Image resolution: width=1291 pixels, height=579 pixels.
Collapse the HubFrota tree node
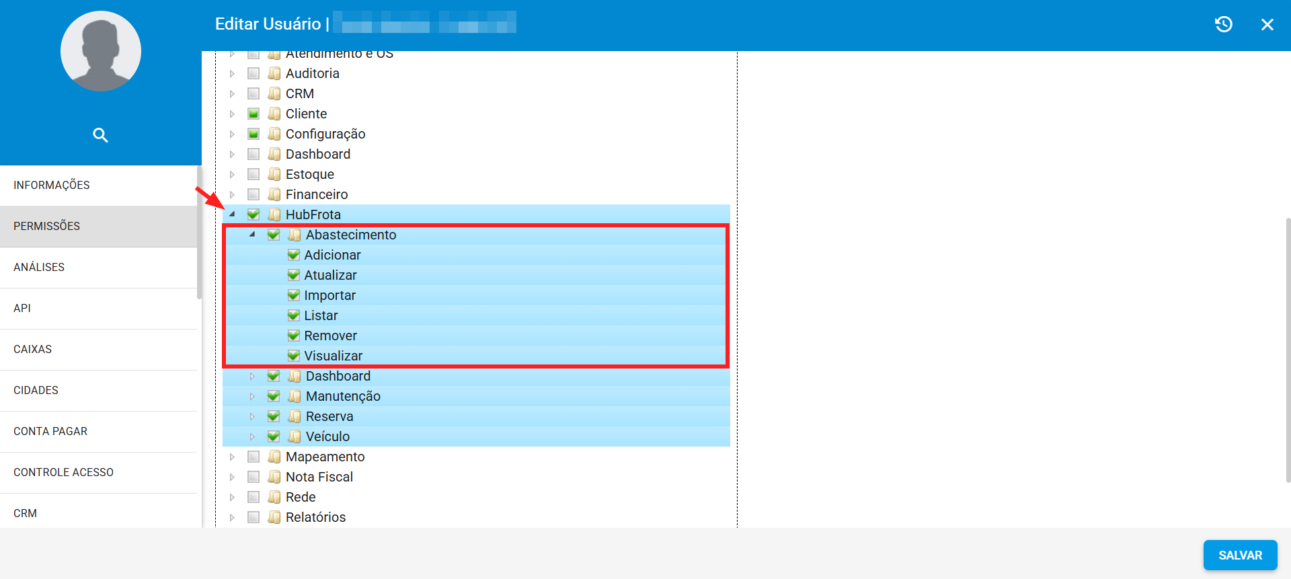pyautogui.click(x=232, y=215)
